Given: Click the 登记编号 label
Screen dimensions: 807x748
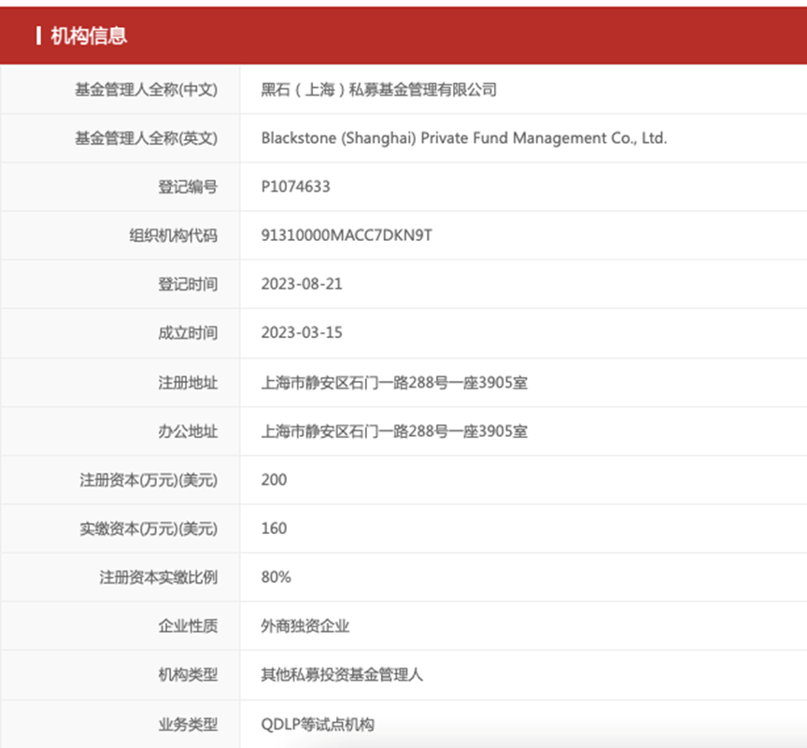Looking at the screenshot, I should [x=188, y=187].
